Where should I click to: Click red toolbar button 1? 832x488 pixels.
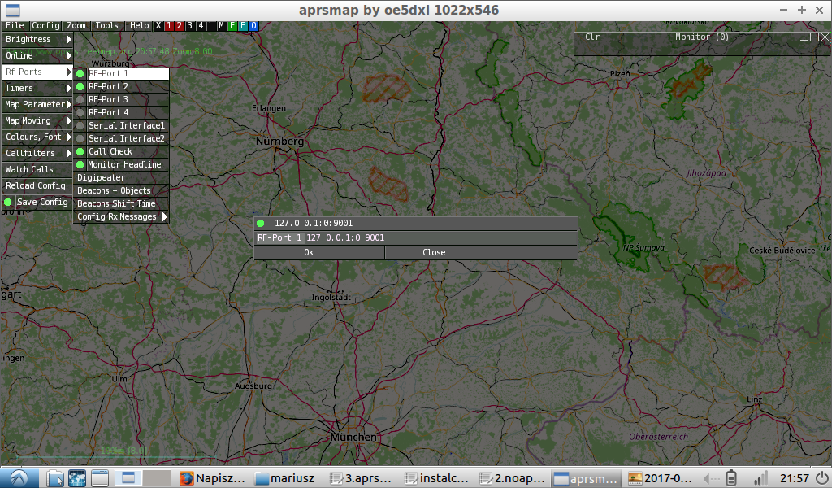coord(169,25)
